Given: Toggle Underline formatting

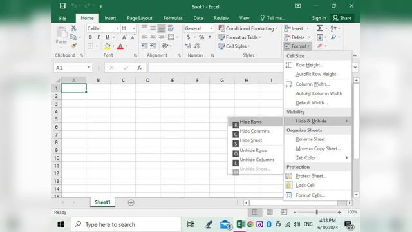Looking at the screenshot, I should pos(107,37).
